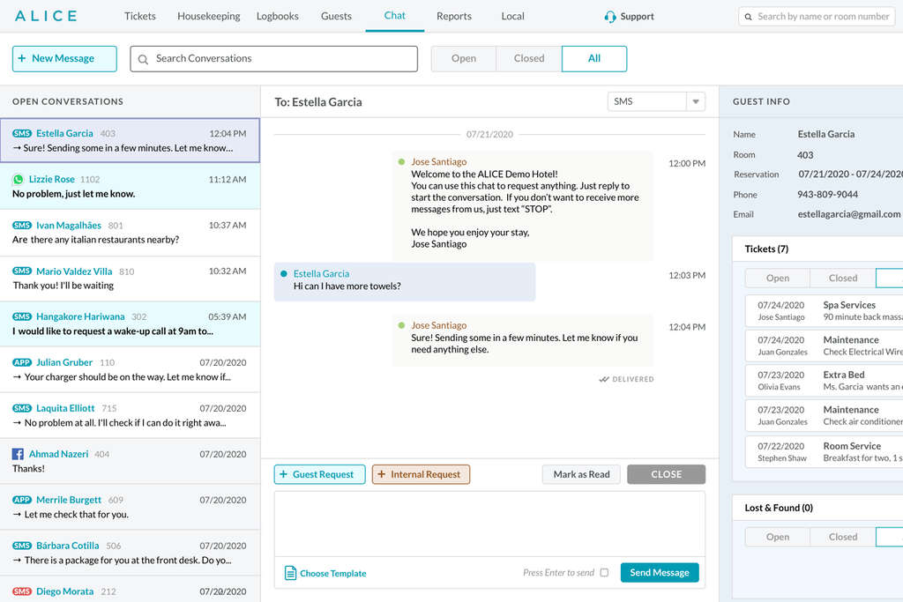The height and width of the screenshot is (602, 903).
Task: Open Ivan Magalhães conversation
Action: pos(130,232)
